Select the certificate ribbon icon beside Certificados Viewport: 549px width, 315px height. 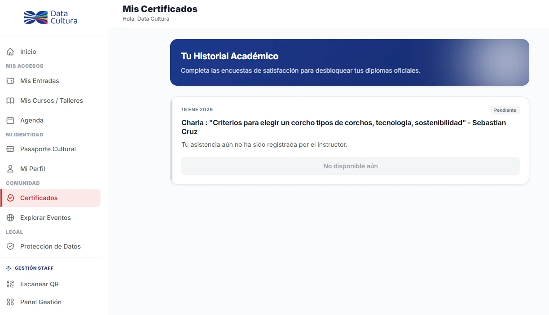(x=10, y=197)
